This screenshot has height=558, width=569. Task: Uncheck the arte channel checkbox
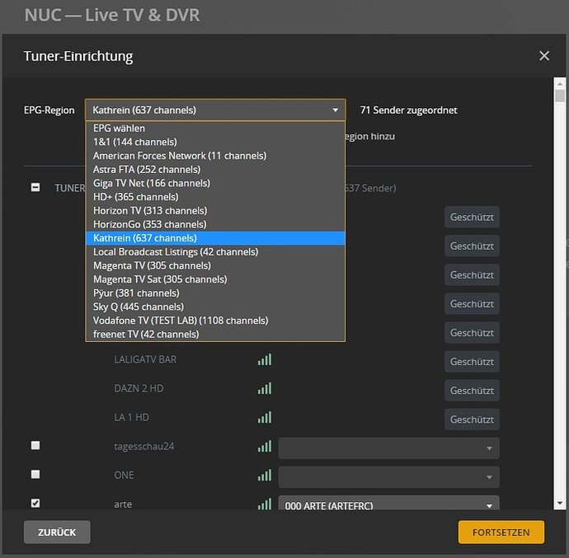35,504
